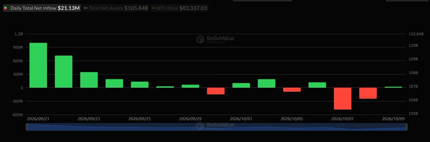Select the thin green bar above 2026/10/09
The image size is (430, 142).
point(393,87)
